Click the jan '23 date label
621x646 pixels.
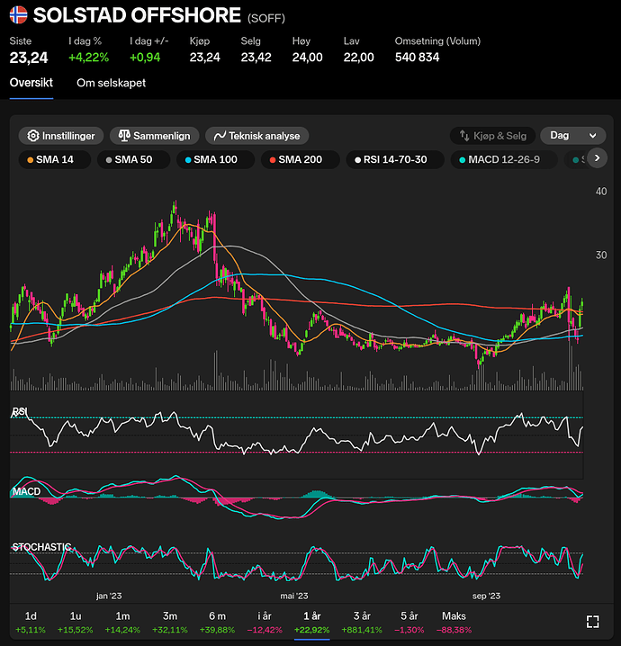tap(109, 596)
